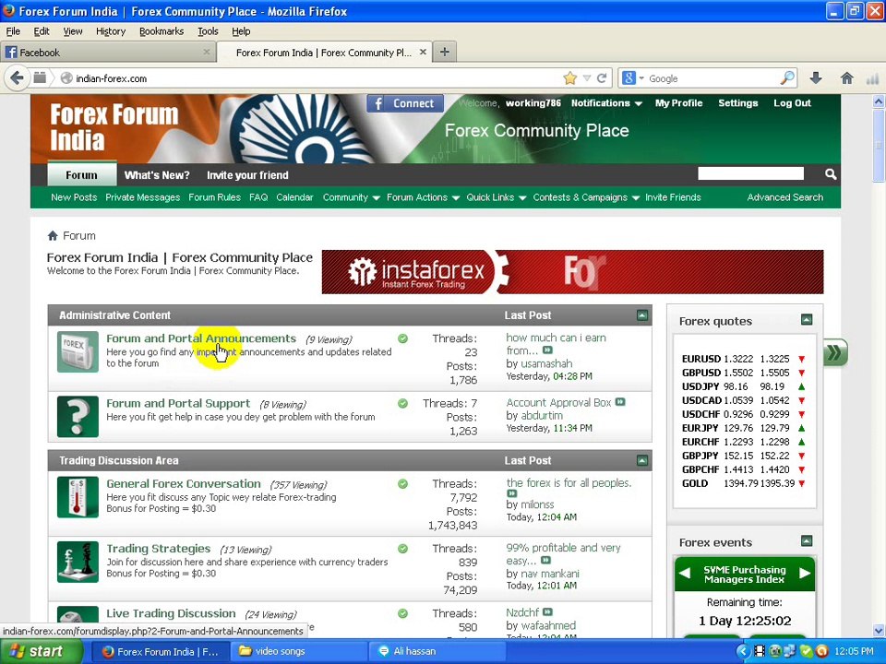Open the New Posts link
Image resolution: width=886 pixels, height=664 pixels.
click(x=74, y=197)
